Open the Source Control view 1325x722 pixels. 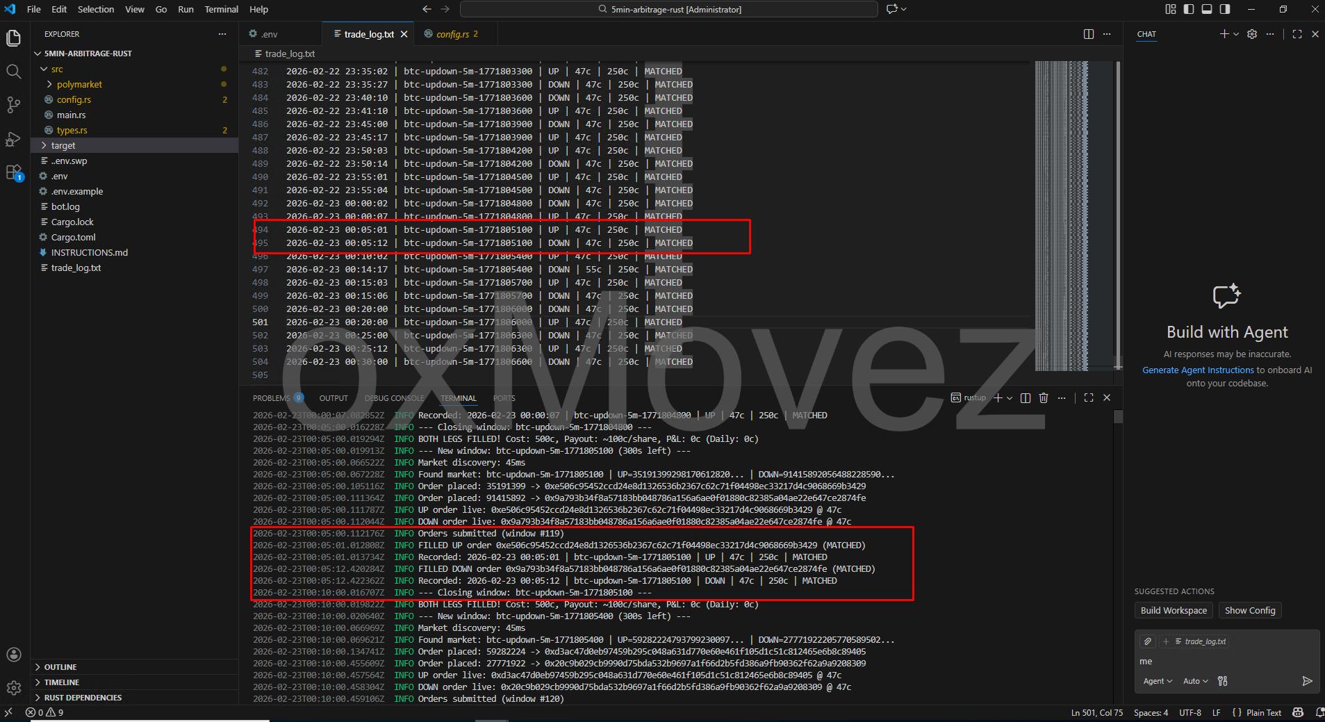(x=14, y=105)
